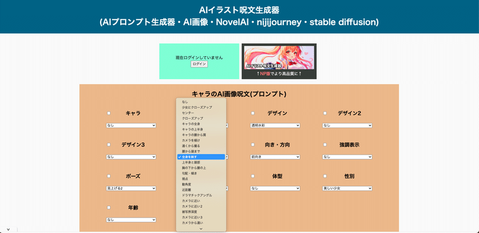
Task: Click the キャラのAI画像呪文(プロンプト) heading
Action: tap(239, 94)
